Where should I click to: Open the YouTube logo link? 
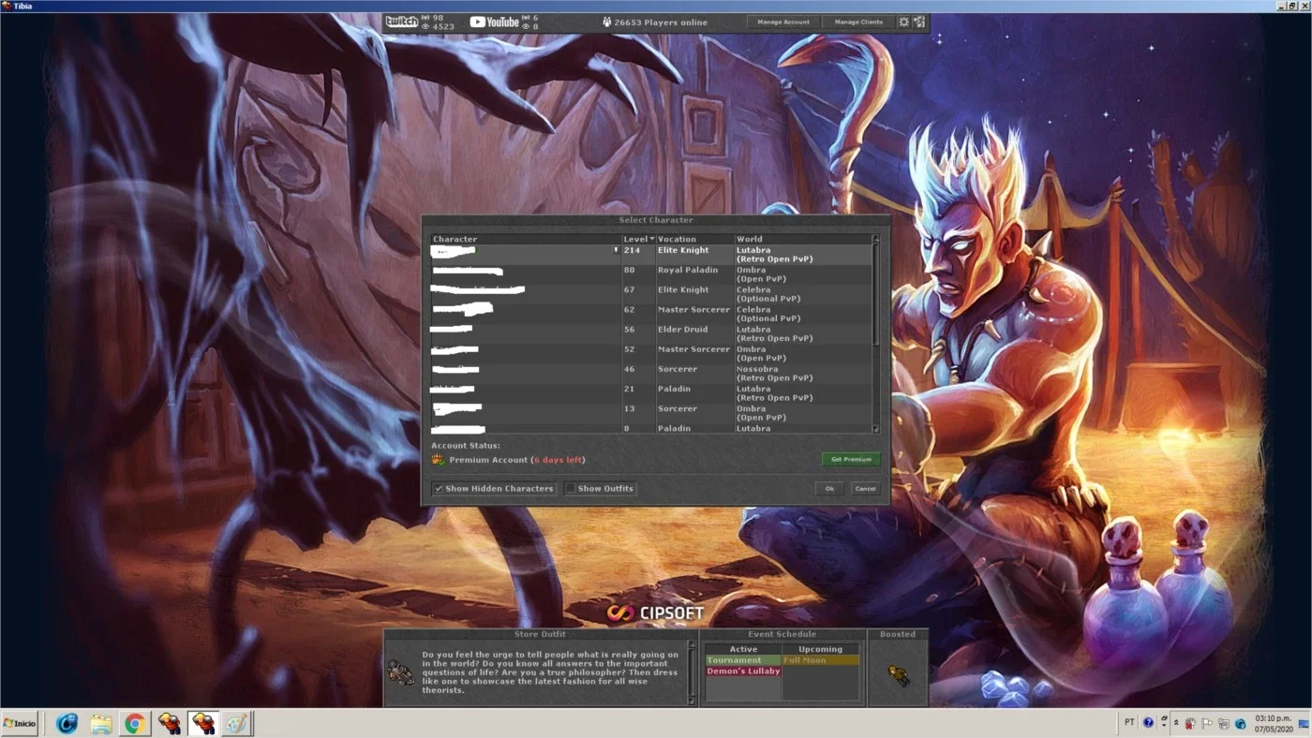tap(494, 22)
